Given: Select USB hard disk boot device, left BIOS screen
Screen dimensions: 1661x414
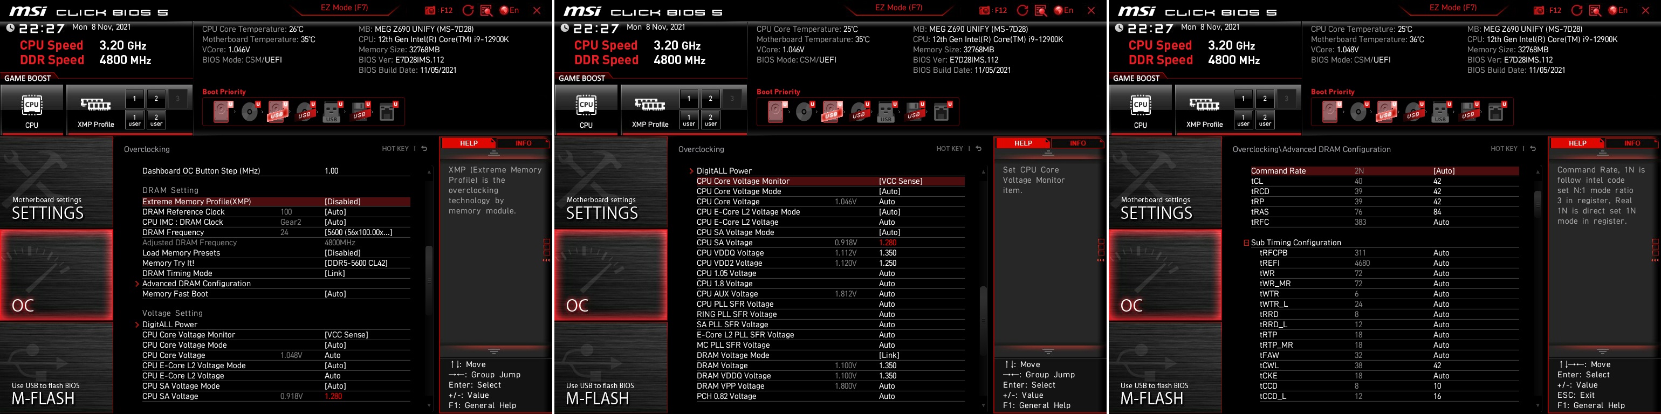Looking at the screenshot, I should pyautogui.click(x=278, y=112).
